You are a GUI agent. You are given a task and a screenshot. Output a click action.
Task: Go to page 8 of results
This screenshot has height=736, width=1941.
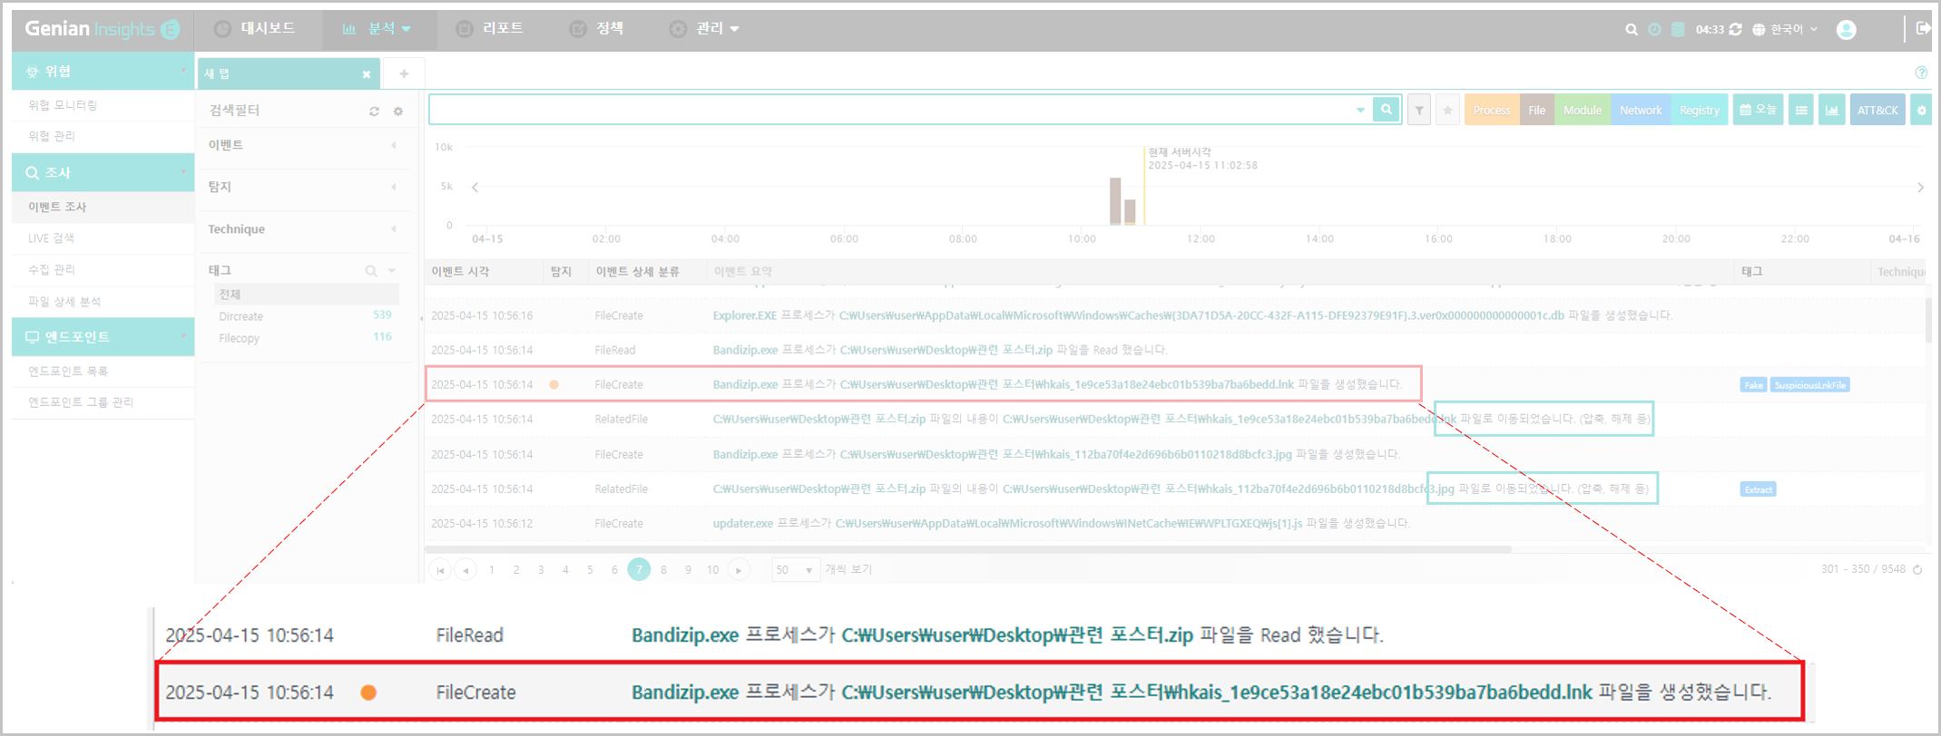click(663, 570)
